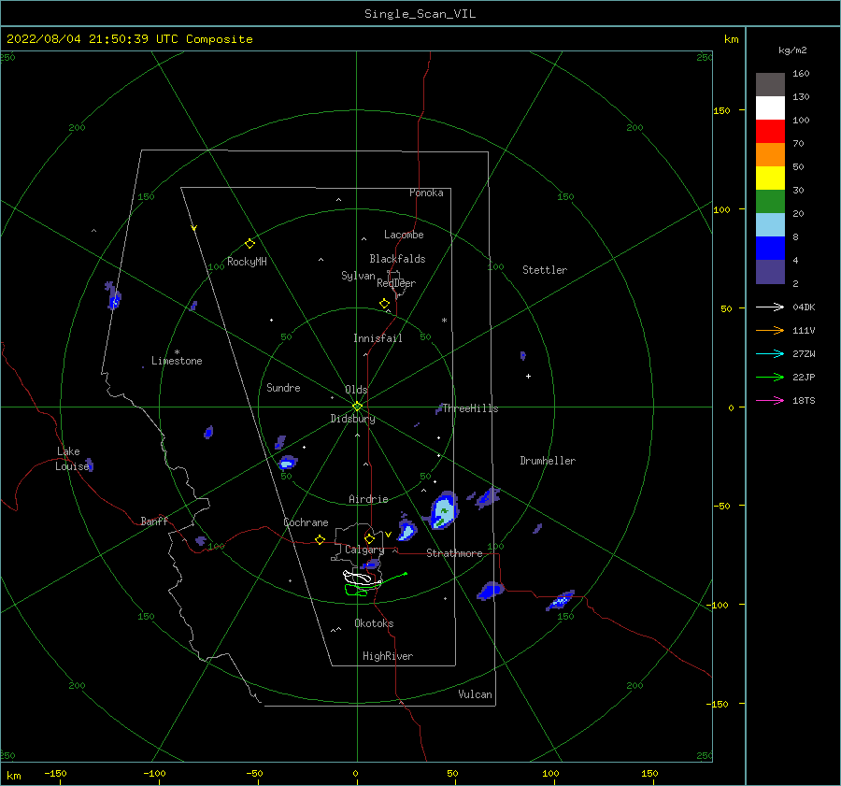Click the Sundre town label

[x=283, y=388]
